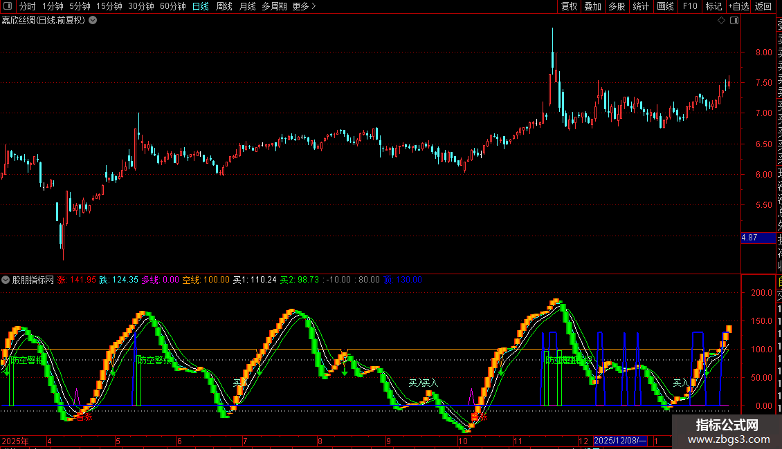
Task: Expand the 股朋指标网 indicator dropdown arrow
Action: (x=6, y=280)
